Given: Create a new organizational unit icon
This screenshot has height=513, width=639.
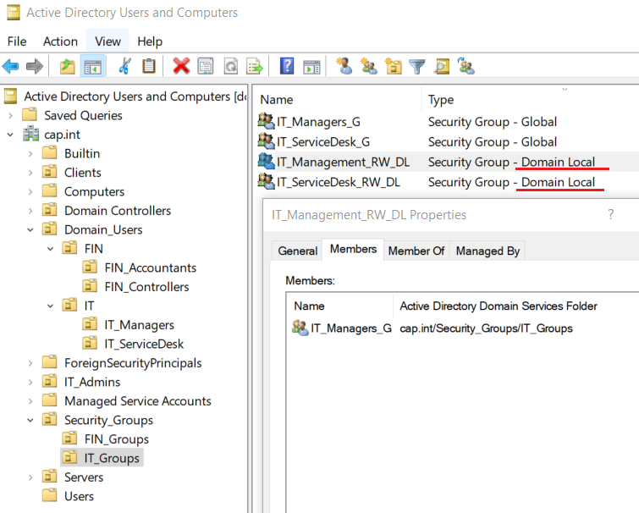Looking at the screenshot, I should point(394,66).
